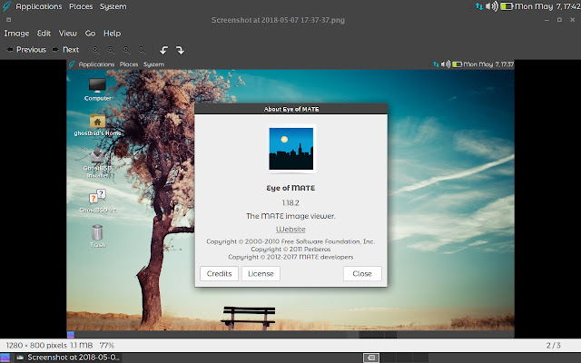Click the Close button in the pictured About dialog
This screenshot has height=363, width=581.
pyautogui.click(x=362, y=274)
